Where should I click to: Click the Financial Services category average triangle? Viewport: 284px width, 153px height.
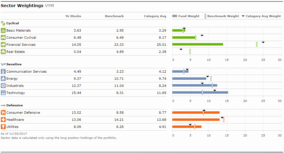click(263, 42)
